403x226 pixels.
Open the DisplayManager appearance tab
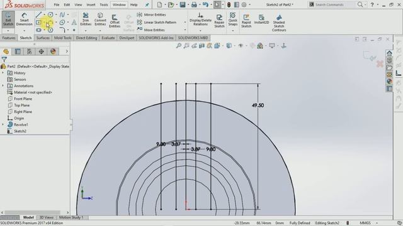[x=53, y=51]
